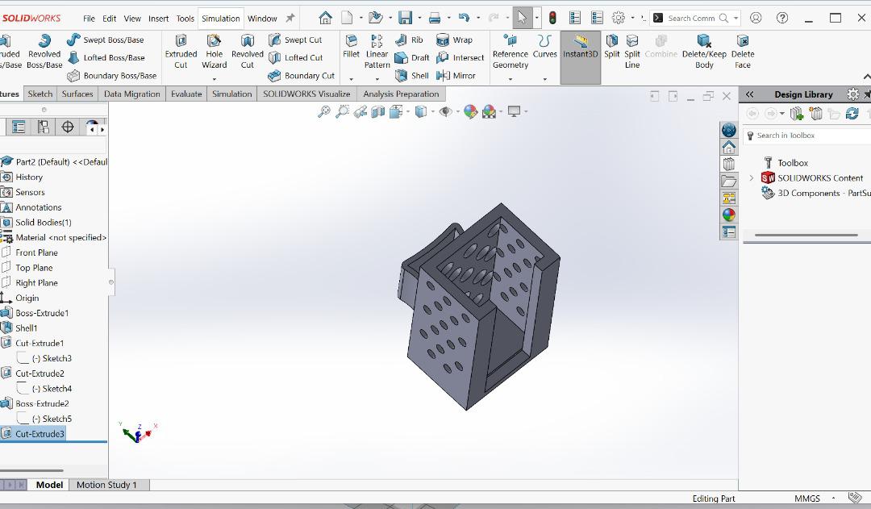
Task: Click the 3D part model in viewport
Action: pyautogui.click(x=478, y=307)
